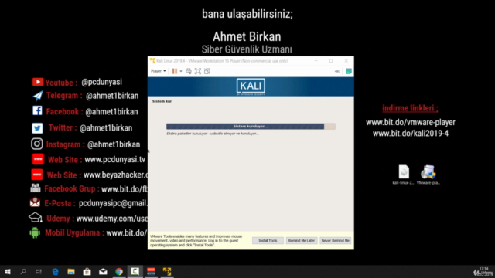Open the Windows Start menu
The image size is (495, 278).
[x=8, y=271]
